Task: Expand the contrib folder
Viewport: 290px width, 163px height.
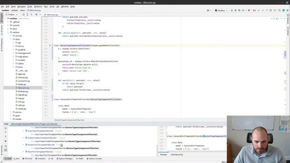Action: pyautogui.click(x=8, y=25)
